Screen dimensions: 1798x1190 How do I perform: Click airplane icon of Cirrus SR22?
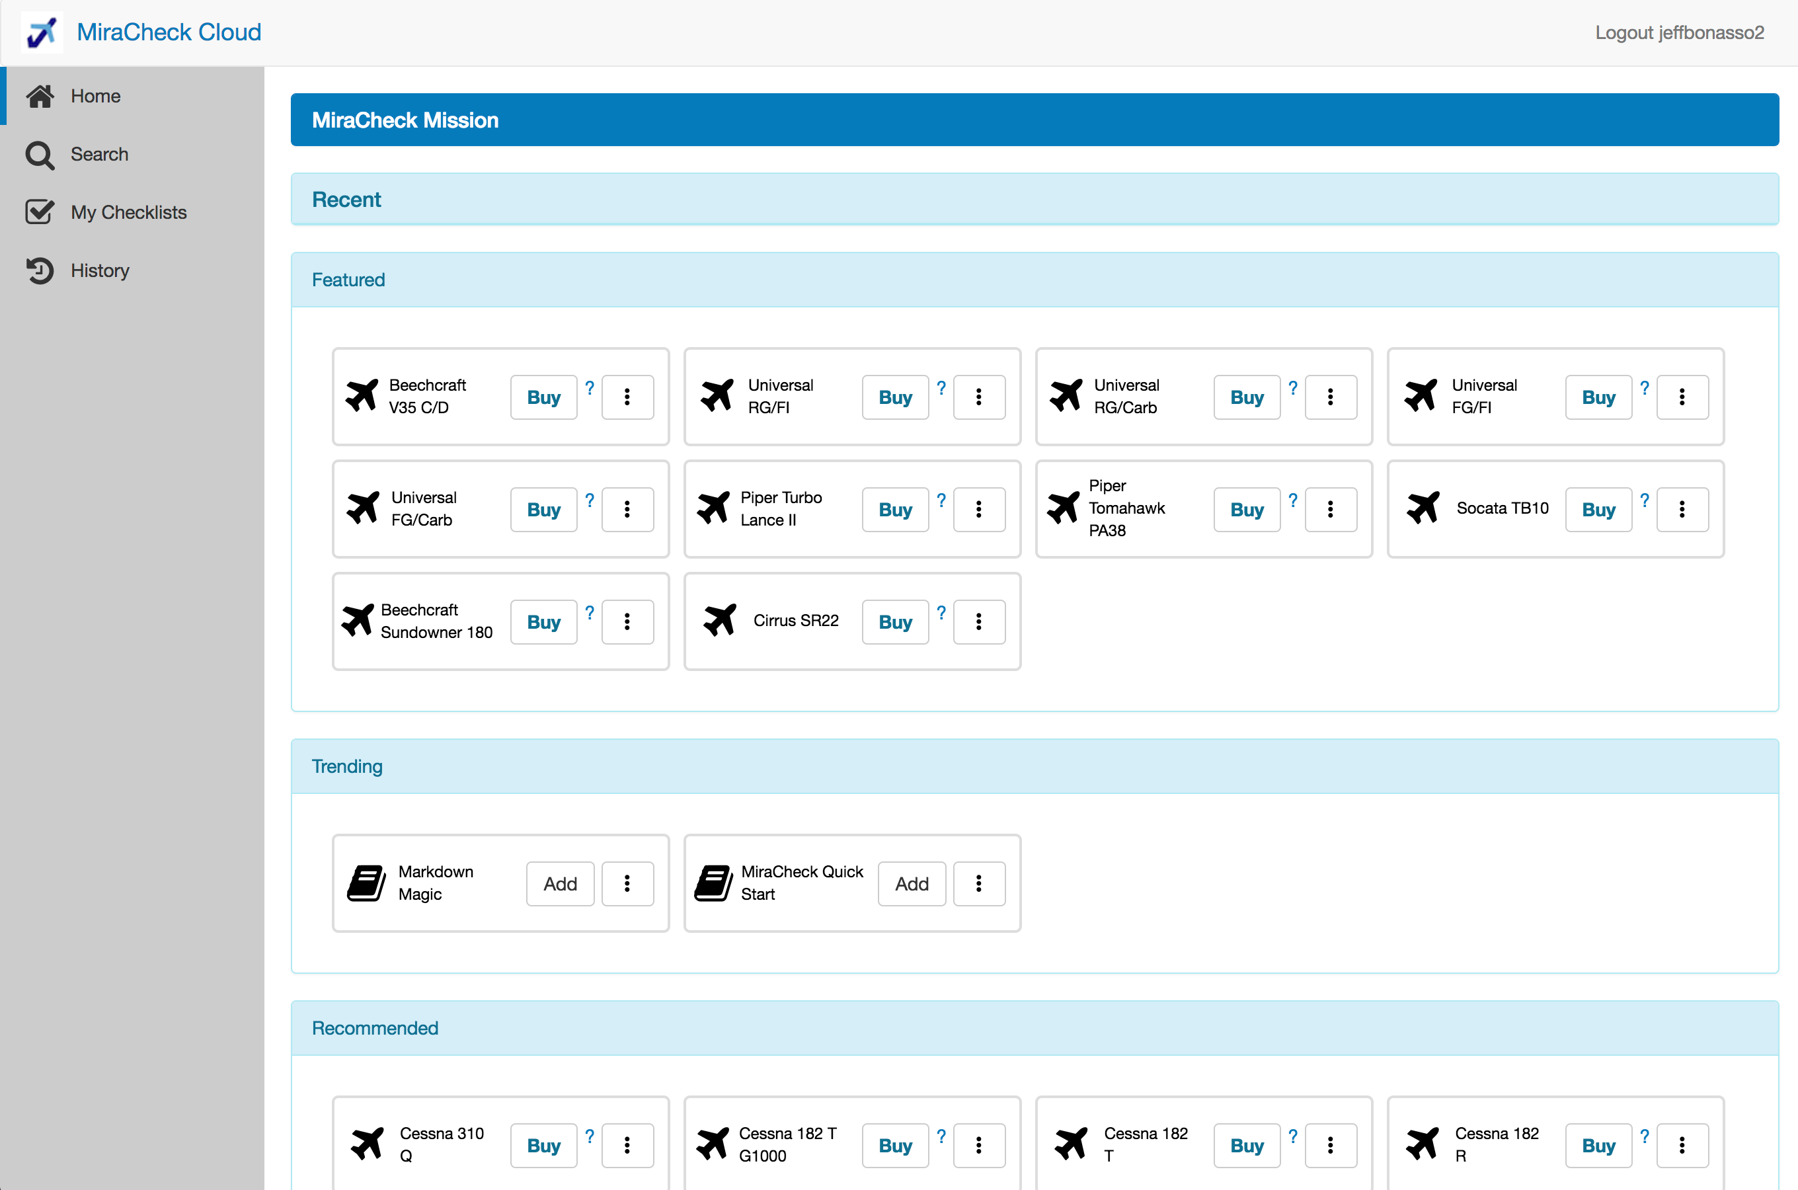[x=720, y=620]
